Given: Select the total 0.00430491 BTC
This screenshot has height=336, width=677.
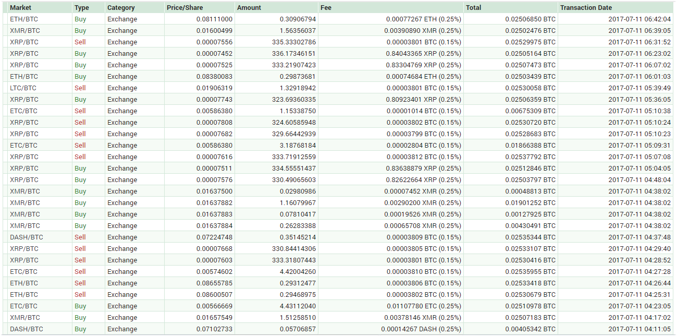Looking at the screenshot, I should point(530,226).
